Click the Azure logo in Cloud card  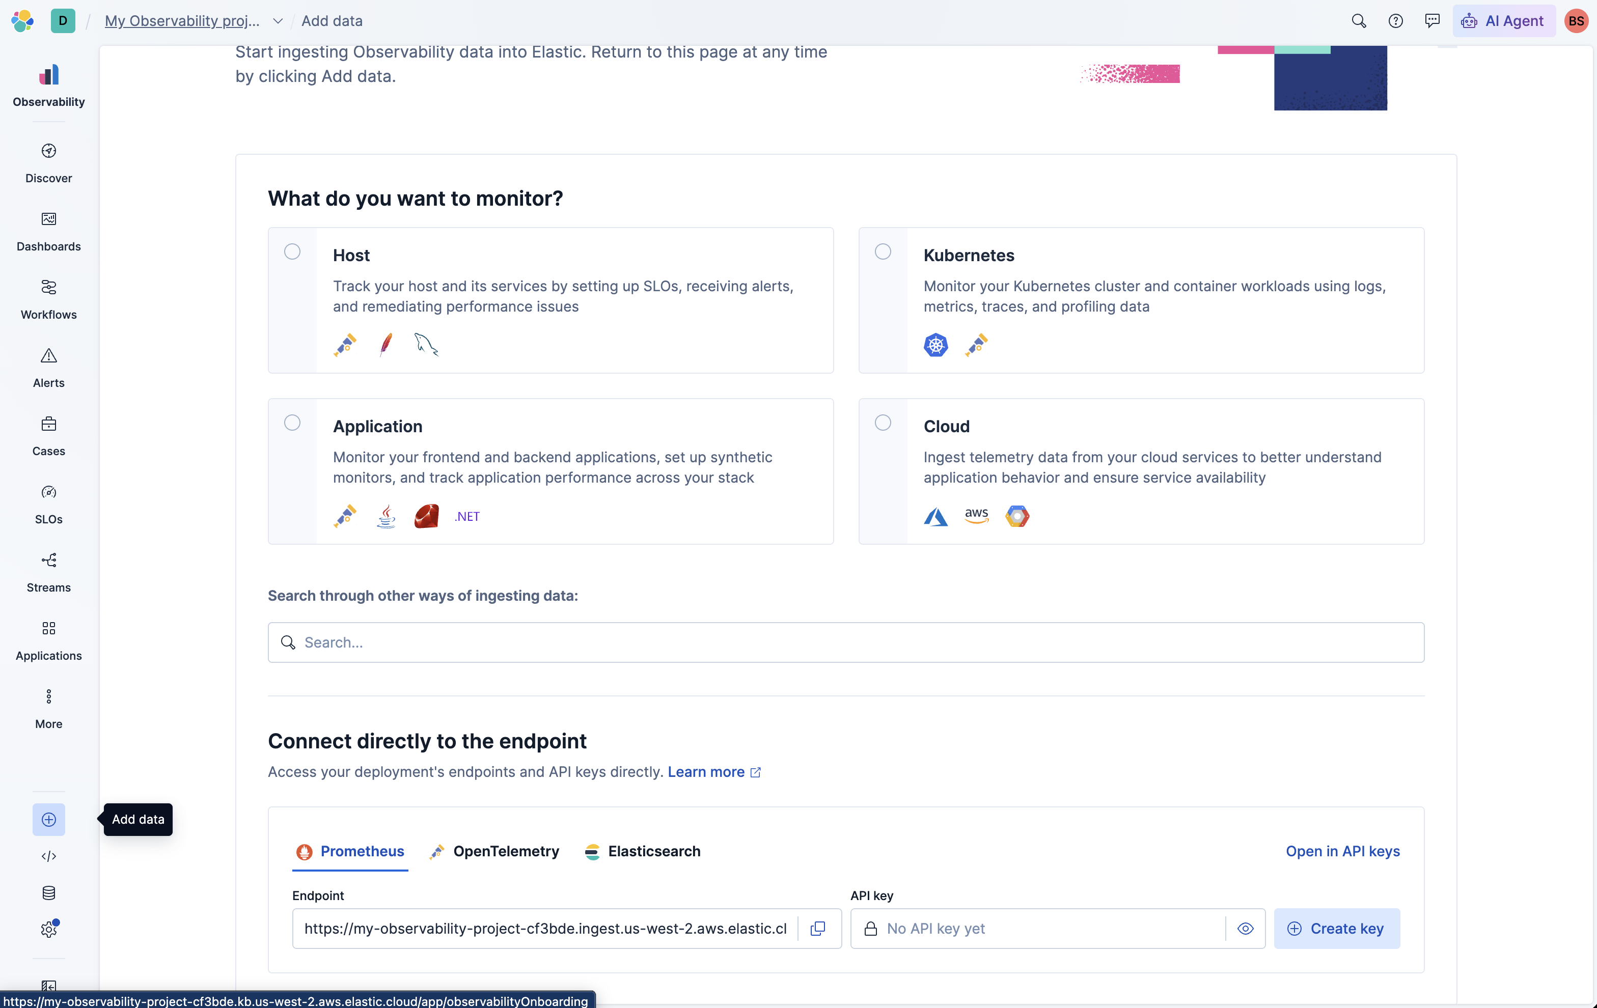click(x=936, y=517)
